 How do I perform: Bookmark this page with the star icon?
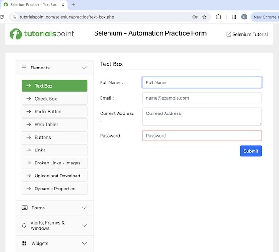pyautogui.click(x=204, y=17)
